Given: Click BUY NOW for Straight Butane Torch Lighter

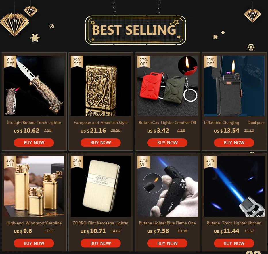Looking at the screenshot, I should pyautogui.click(x=34, y=143).
